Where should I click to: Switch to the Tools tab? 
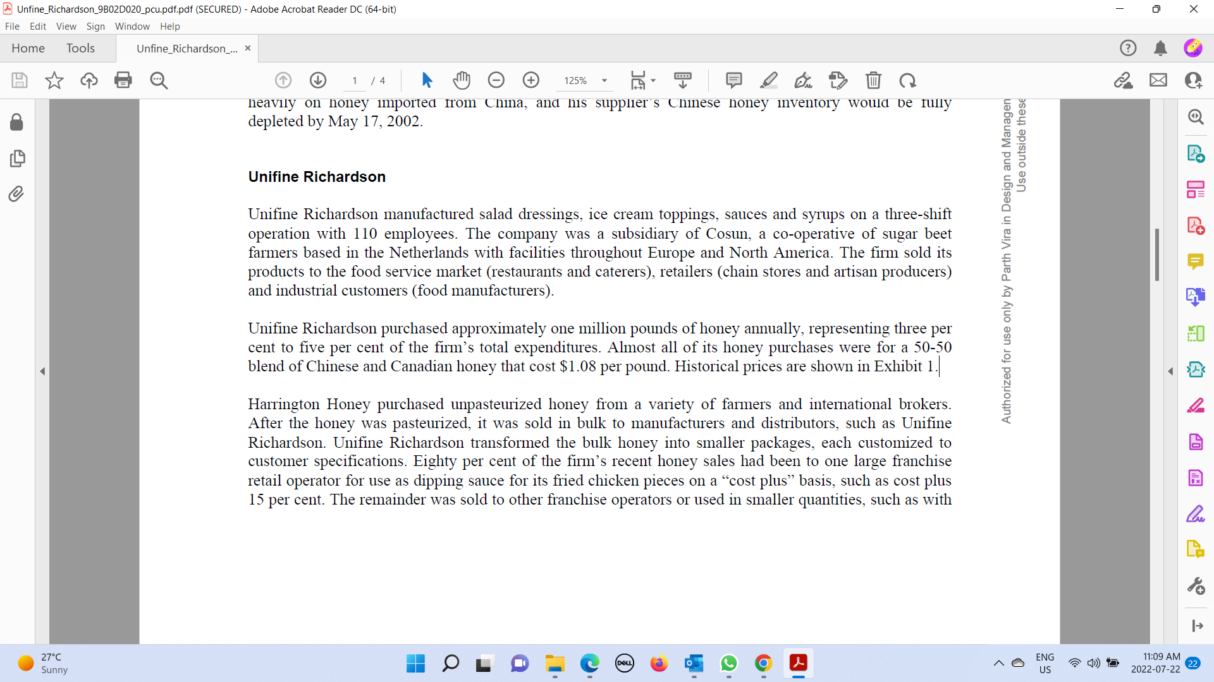[80, 48]
